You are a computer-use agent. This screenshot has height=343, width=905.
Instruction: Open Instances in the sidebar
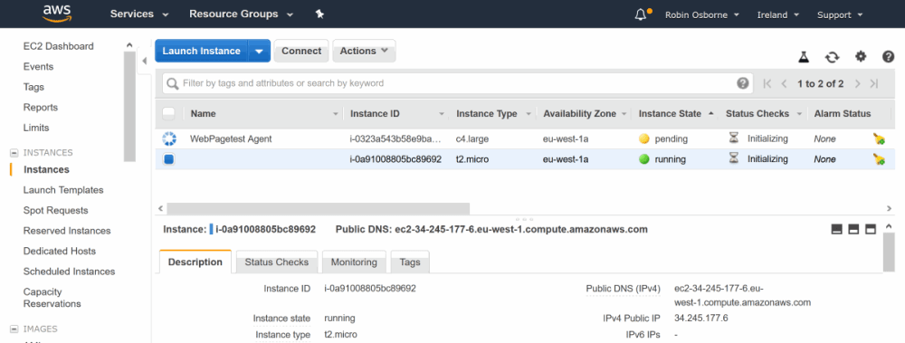[46, 170]
